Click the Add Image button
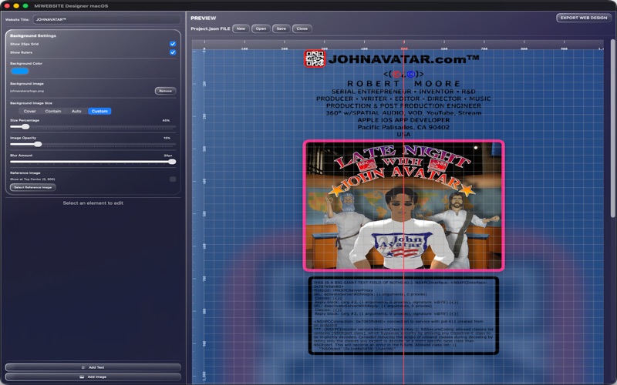Viewport: 617px width, 385px height. [x=93, y=377]
